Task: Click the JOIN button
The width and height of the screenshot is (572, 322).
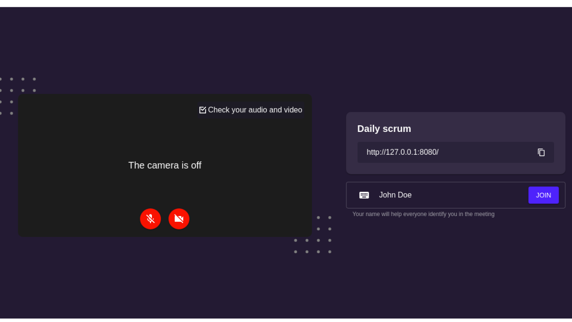Action: click(x=543, y=195)
